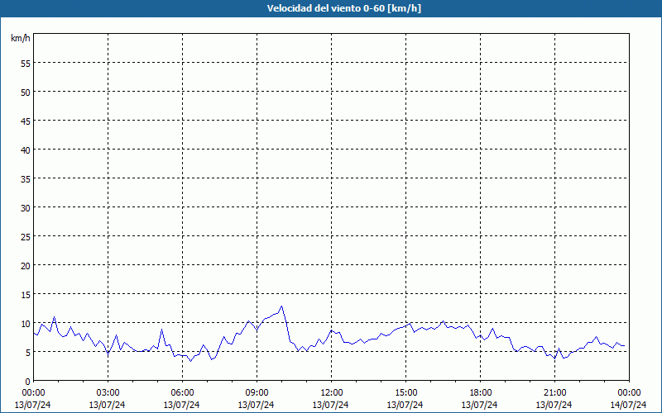662x413 pixels.
Task: Click the '50' y-axis label
Action: click(26, 92)
